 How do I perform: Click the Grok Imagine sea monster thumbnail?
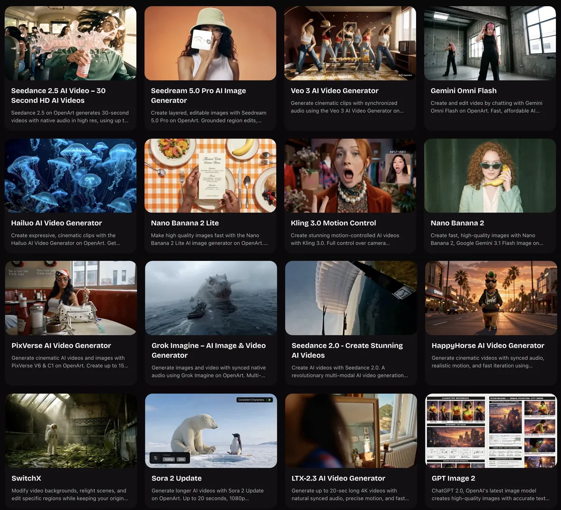tap(211, 298)
